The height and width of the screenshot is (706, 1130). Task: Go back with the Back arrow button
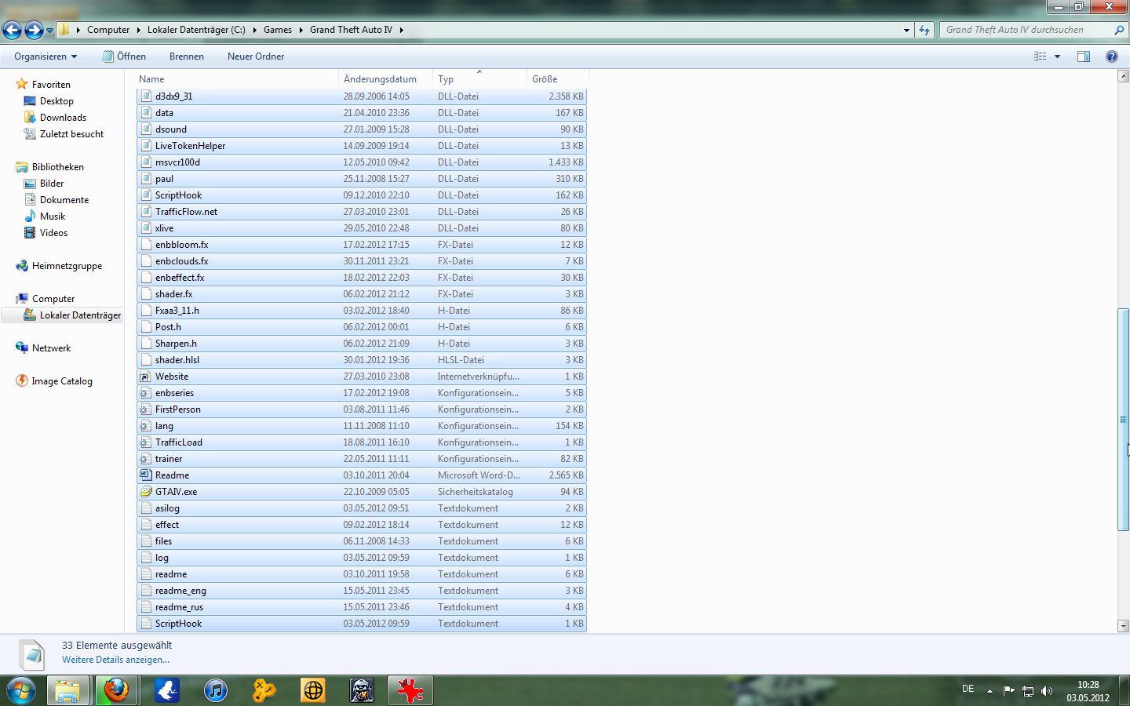click(12, 30)
